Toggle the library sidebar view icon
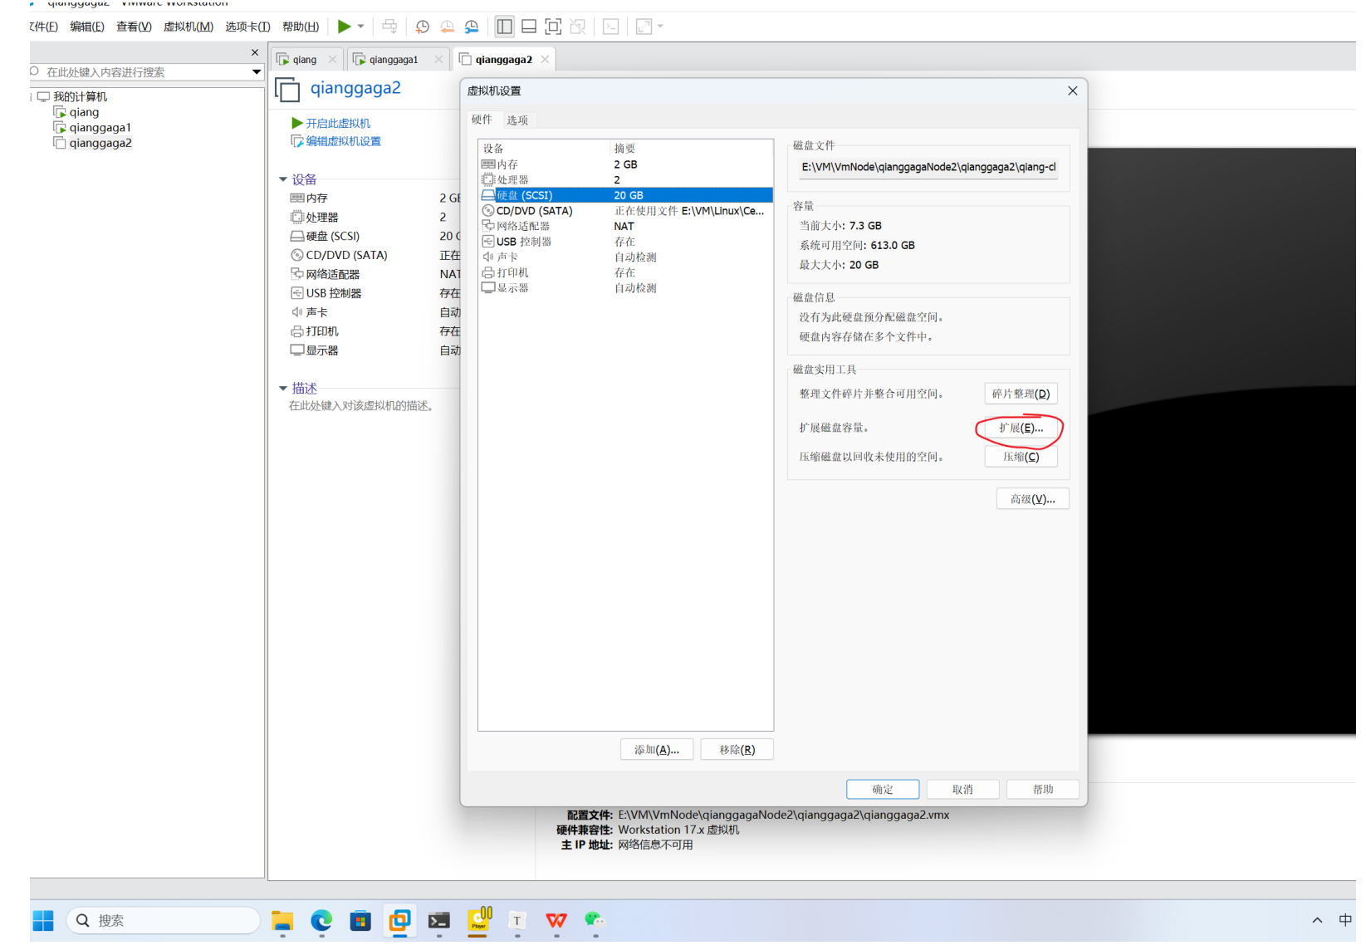 coord(504,27)
